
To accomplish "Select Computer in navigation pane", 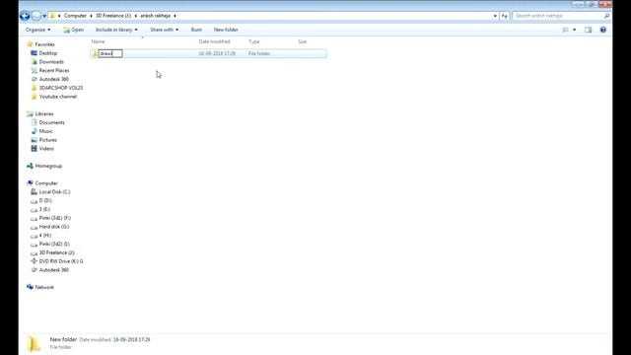I will [x=46, y=183].
